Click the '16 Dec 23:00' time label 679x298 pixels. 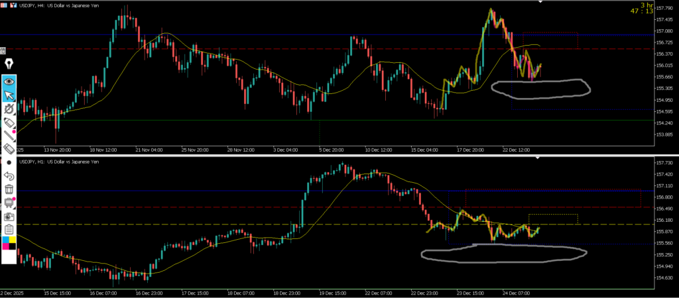(x=148, y=293)
